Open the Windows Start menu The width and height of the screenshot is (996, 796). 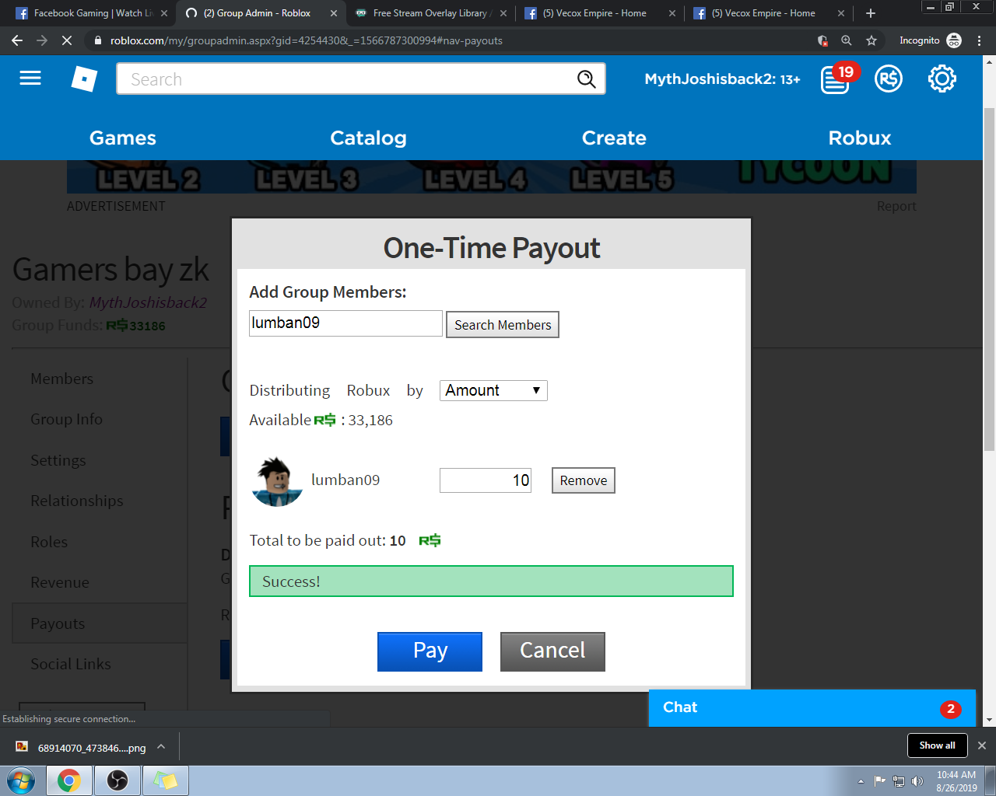[21, 780]
